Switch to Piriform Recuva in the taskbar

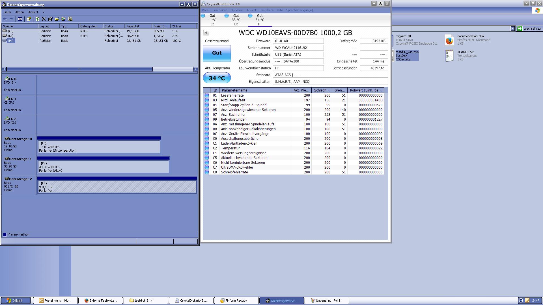pos(236,300)
